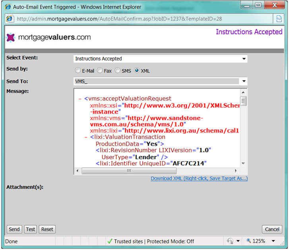Click the mortgagevaluers.com star logo
The image size is (289, 250).
tap(10, 37)
